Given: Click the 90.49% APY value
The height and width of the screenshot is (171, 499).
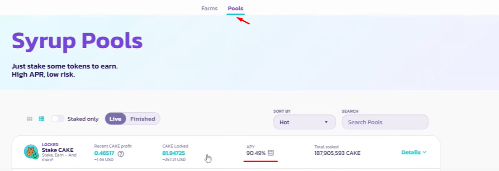Looking at the screenshot, I should [256, 153].
